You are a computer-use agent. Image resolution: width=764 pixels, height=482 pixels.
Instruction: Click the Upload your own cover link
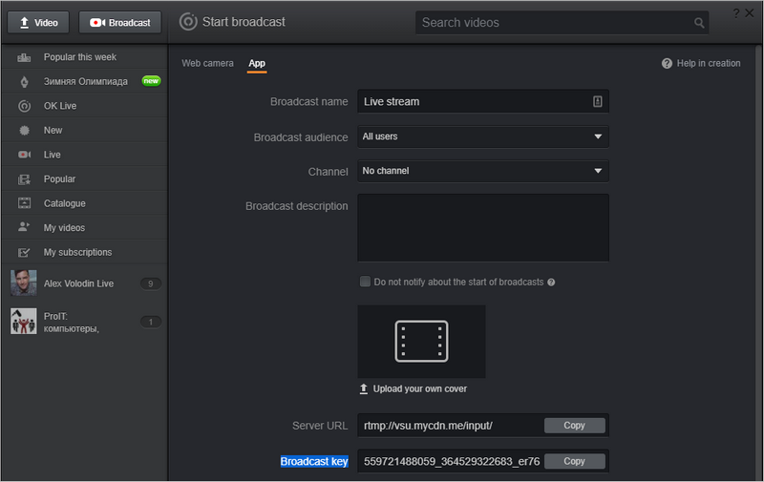(x=419, y=389)
